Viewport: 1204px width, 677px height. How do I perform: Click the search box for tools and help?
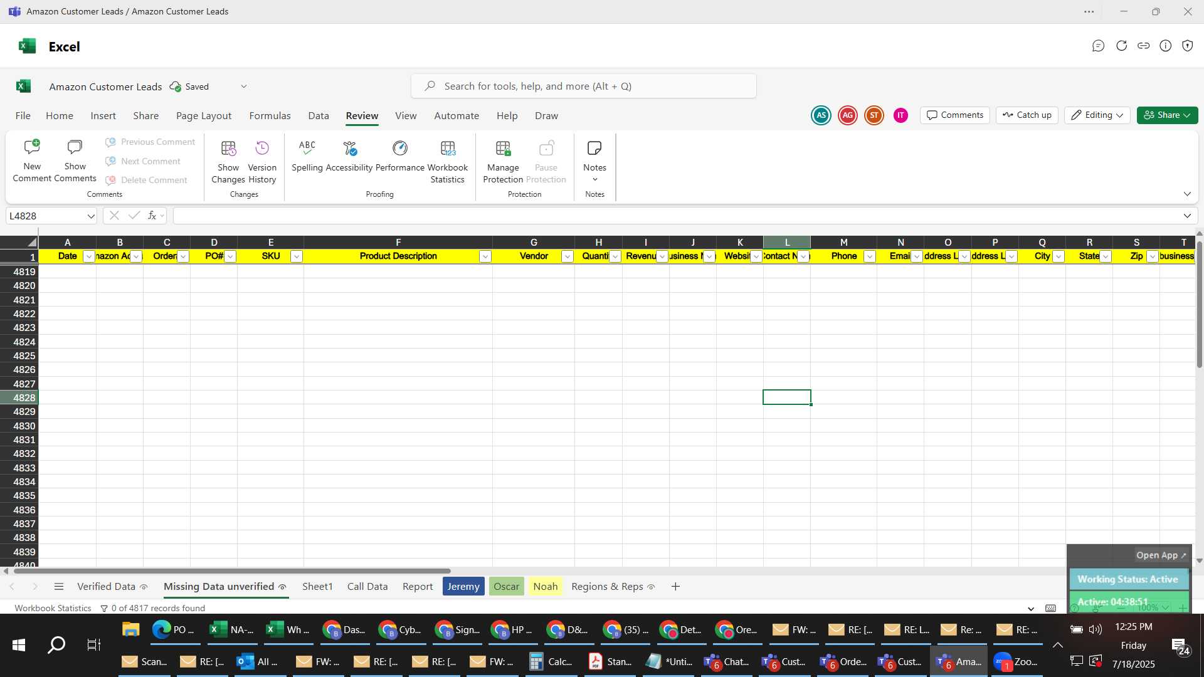[583, 87]
